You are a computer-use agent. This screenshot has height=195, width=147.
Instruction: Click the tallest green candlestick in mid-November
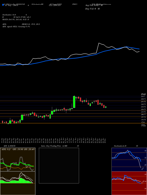74,102
